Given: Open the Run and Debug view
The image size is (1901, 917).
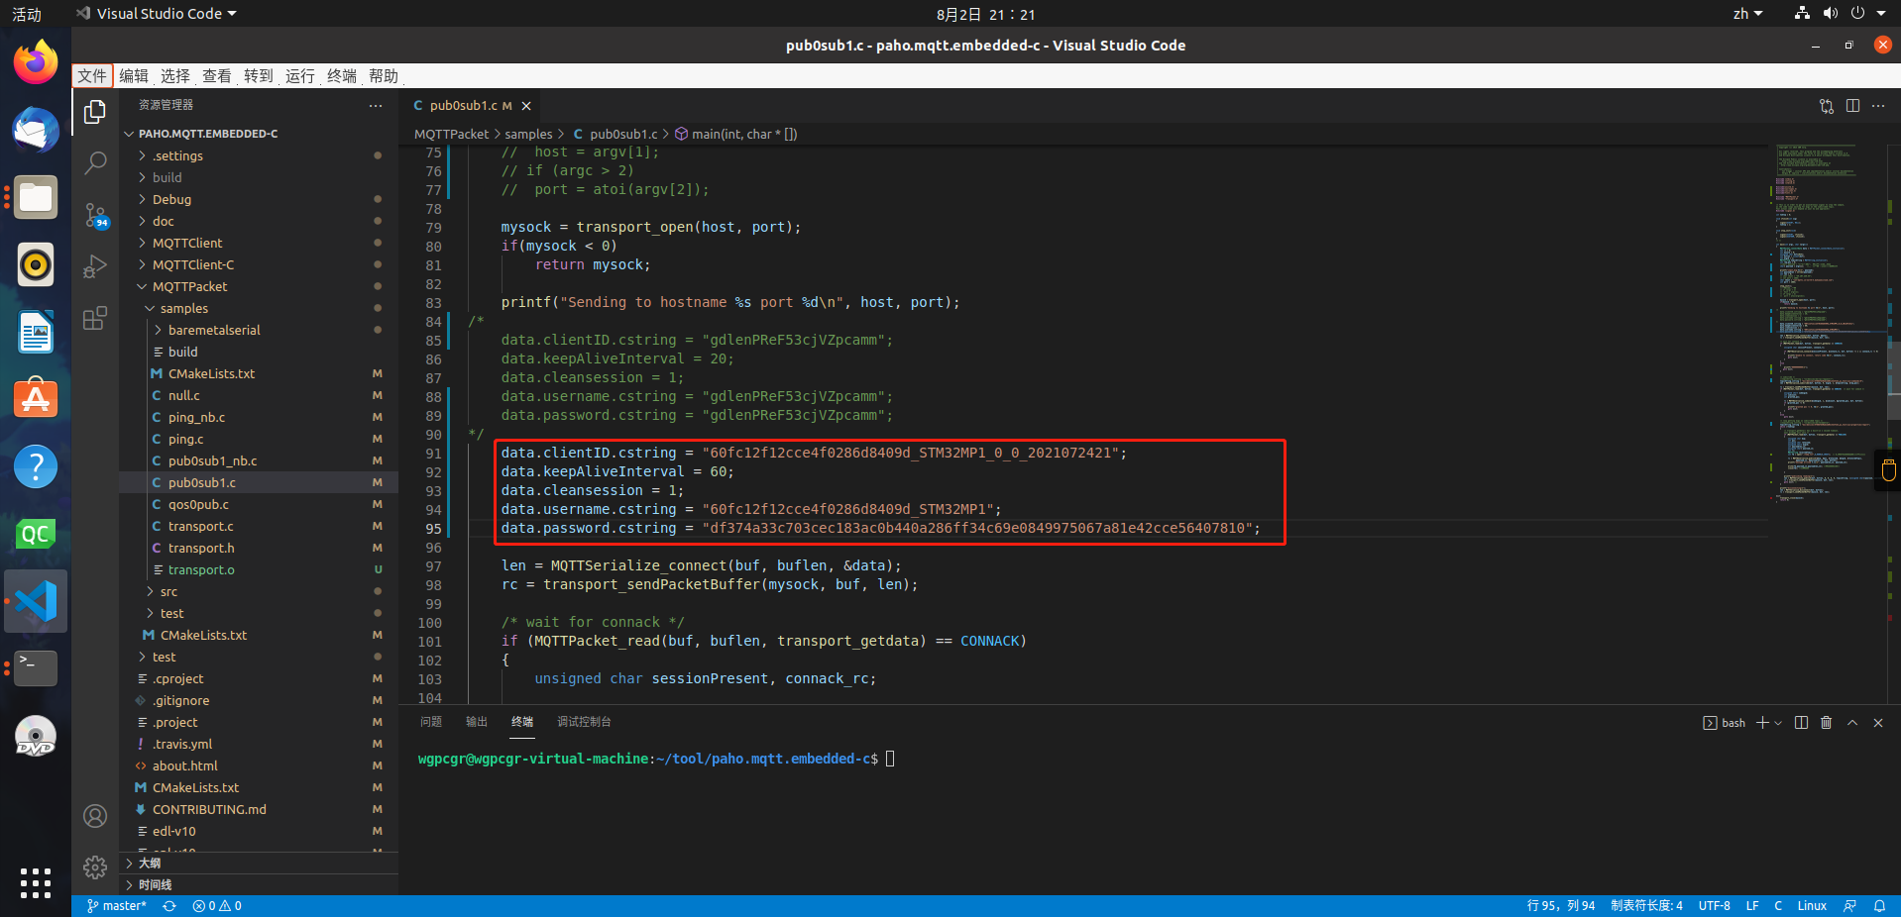Looking at the screenshot, I should (95, 266).
